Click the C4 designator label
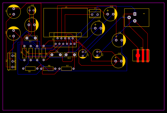The height and width of the screenshot is (113, 167). 32,5
